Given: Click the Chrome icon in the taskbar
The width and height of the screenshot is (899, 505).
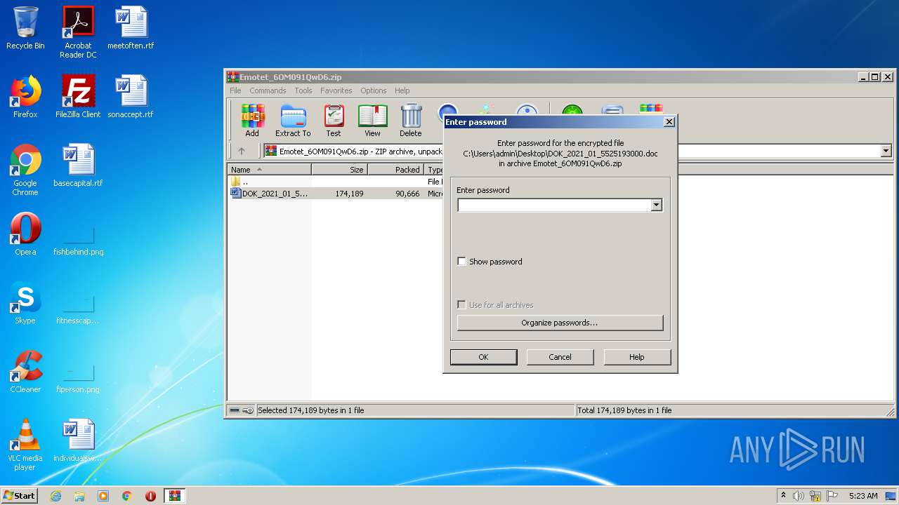Looking at the screenshot, I should pos(126,496).
